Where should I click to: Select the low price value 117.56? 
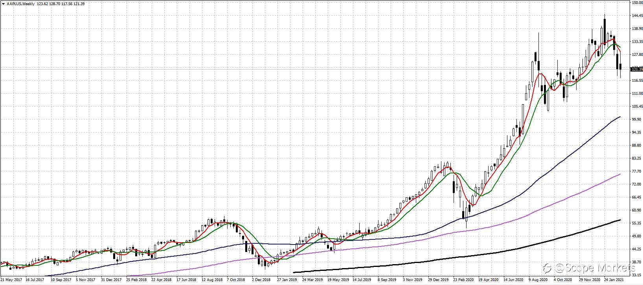pyautogui.click(x=67, y=4)
